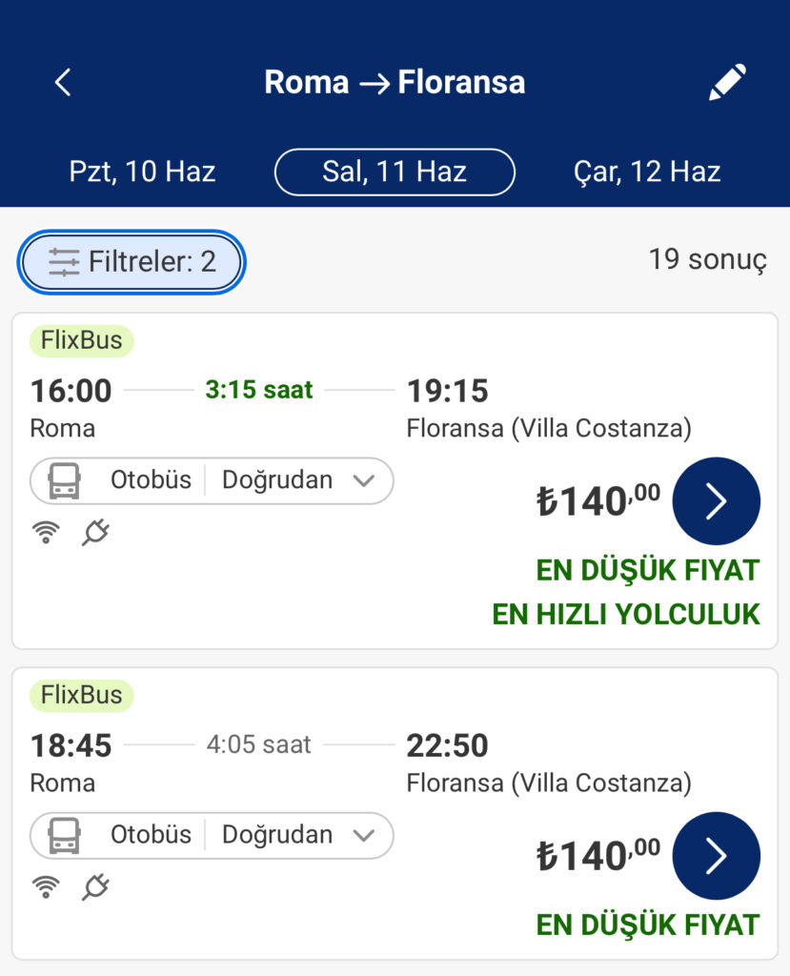Image resolution: width=790 pixels, height=976 pixels.
Task: Open the 18:45 trip details arrow button
Action: (716, 855)
